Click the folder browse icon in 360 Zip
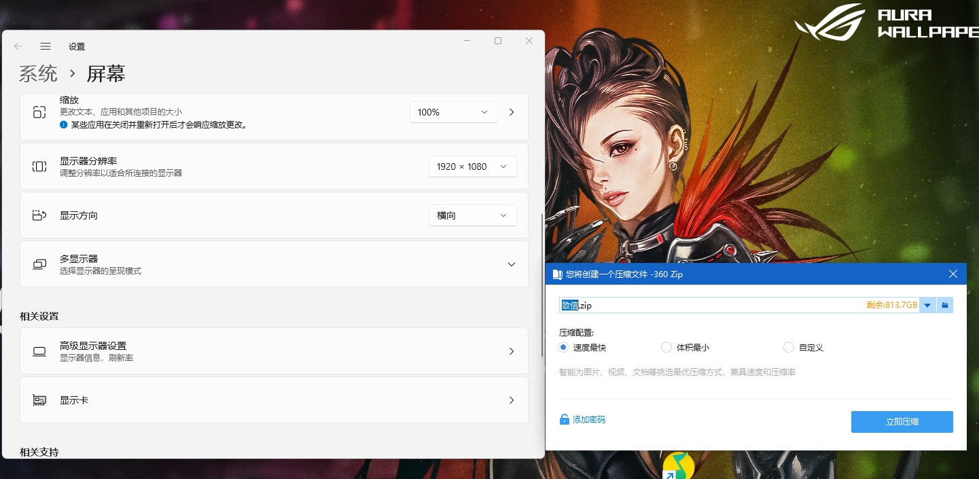This screenshot has height=479, width=979. point(945,305)
